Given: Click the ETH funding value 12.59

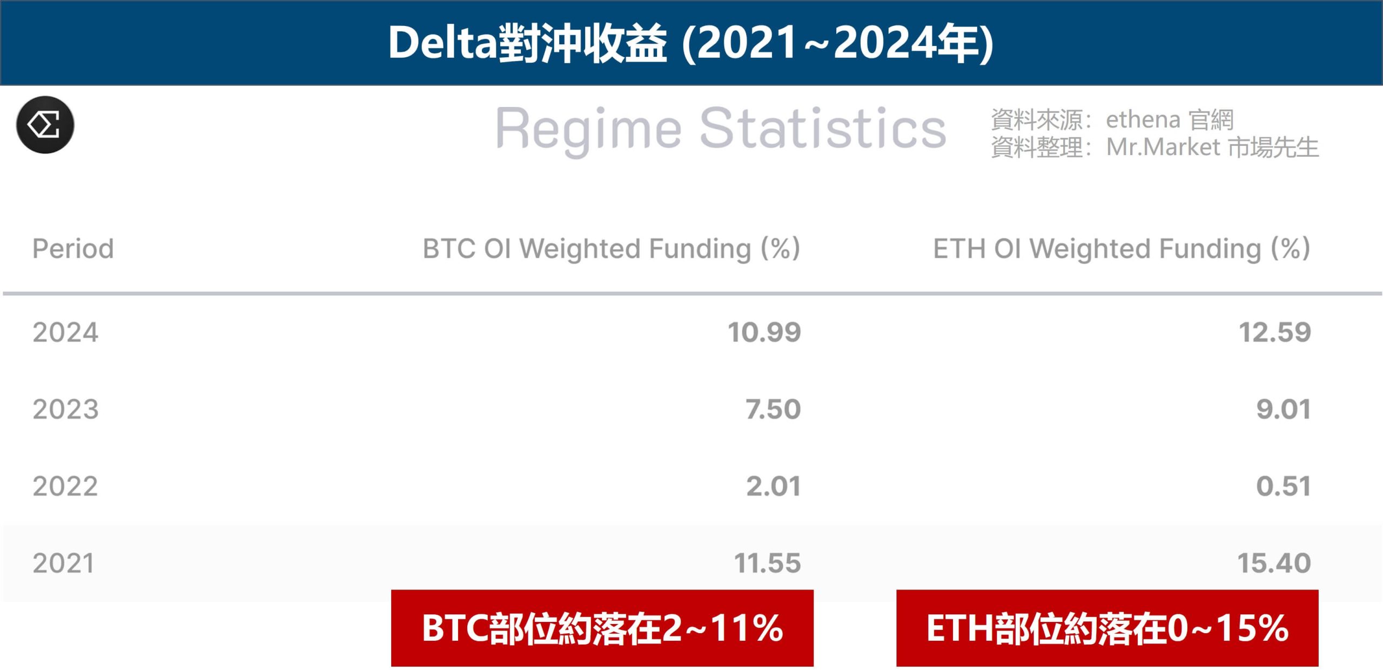Looking at the screenshot, I should point(1274,332).
